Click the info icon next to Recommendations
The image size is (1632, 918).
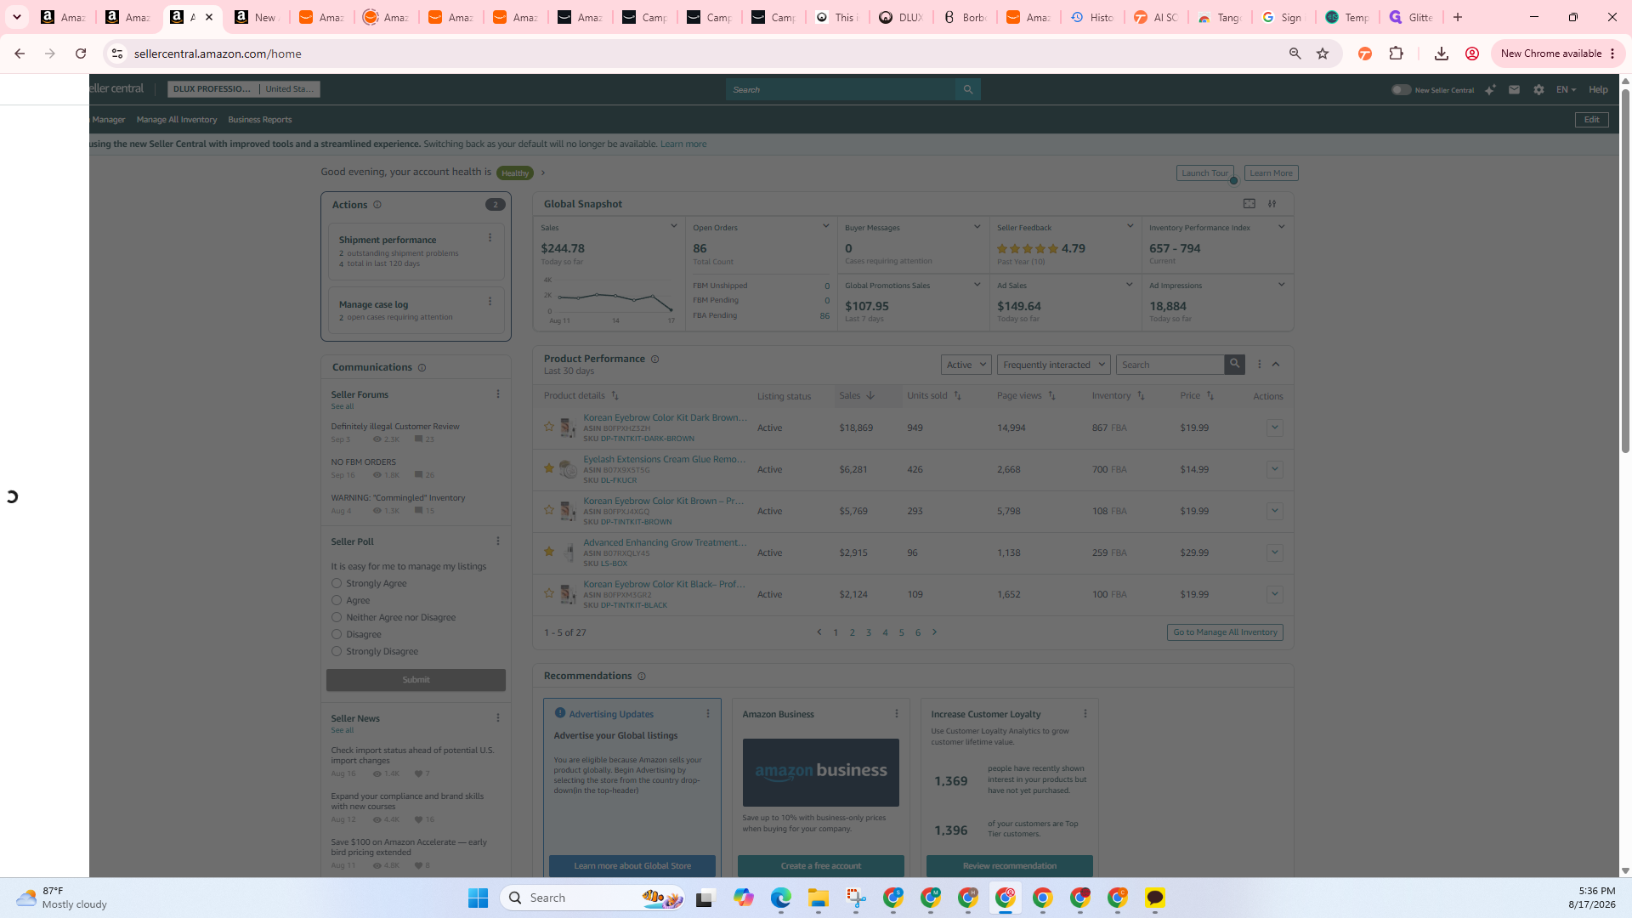[642, 677]
